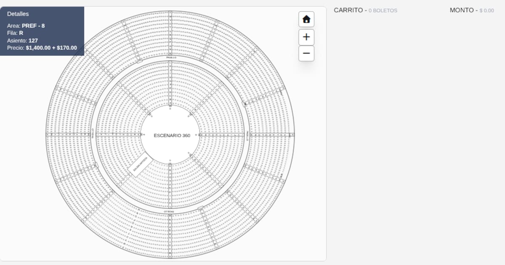Screen dimensions: 505x265
Task: Click the Detalles panel heading
Action: coord(18,14)
